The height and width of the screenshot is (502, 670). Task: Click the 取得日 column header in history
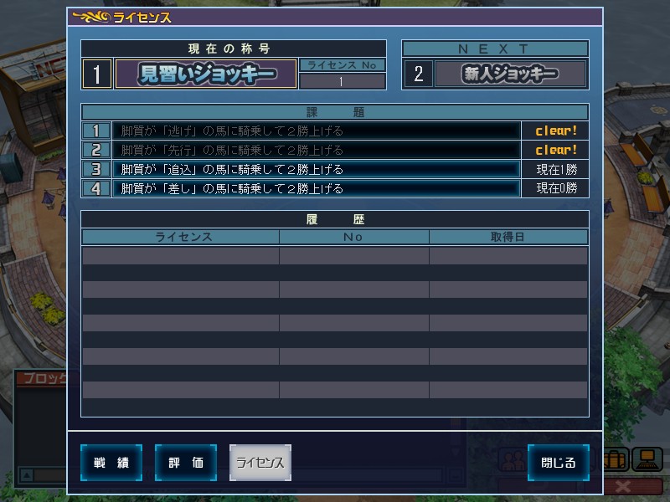pos(508,237)
